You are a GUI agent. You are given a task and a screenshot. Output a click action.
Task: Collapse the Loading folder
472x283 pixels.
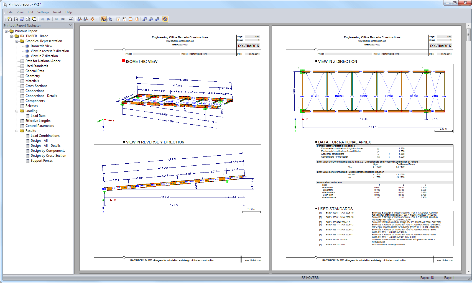pyautogui.click(x=17, y=111)
